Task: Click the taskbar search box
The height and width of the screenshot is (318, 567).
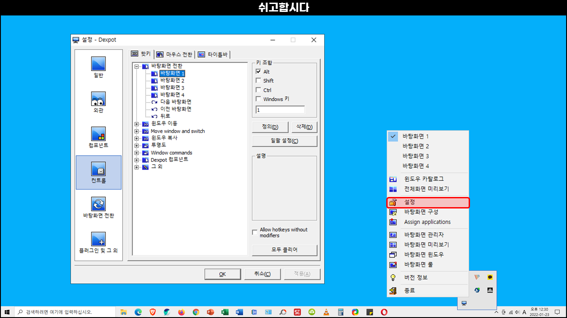Action: click(65, 312)
